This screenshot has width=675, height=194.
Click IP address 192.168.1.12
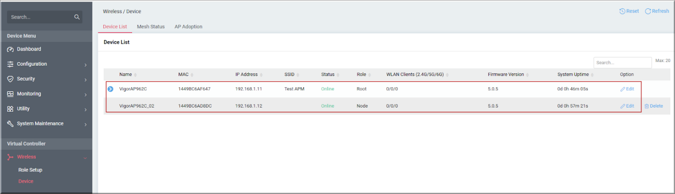pyautogui.click(x=249, y=106)
